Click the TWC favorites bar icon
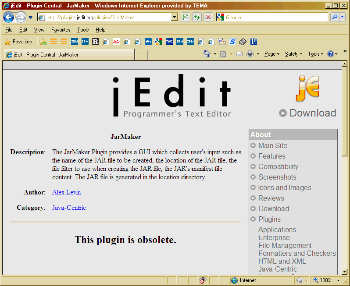350x286 pixels. pos(169,42)
